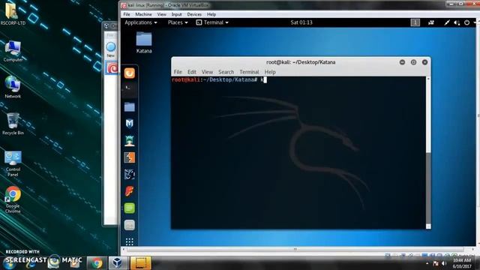480x270 pixels.
Task: Open Computer icon on Windows desktop
Action: pyautogui.click(x=13, y=51)
